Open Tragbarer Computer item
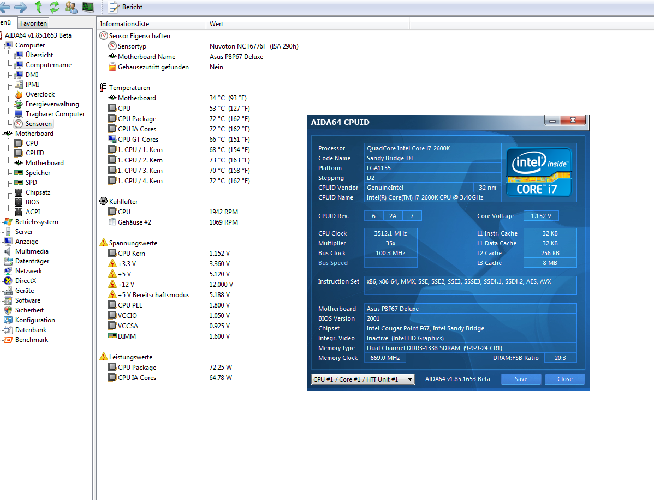Image resolution: width=654 pixels, height=500 pixels. 55,114
